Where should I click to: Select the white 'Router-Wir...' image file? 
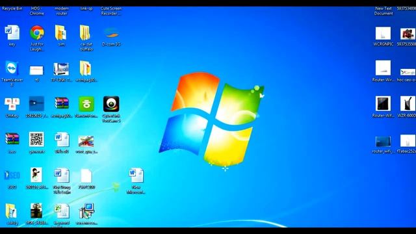click(383, 68)
